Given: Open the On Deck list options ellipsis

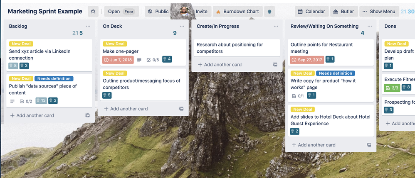Looking at the screenshot, I should click(x=182, y=26).
